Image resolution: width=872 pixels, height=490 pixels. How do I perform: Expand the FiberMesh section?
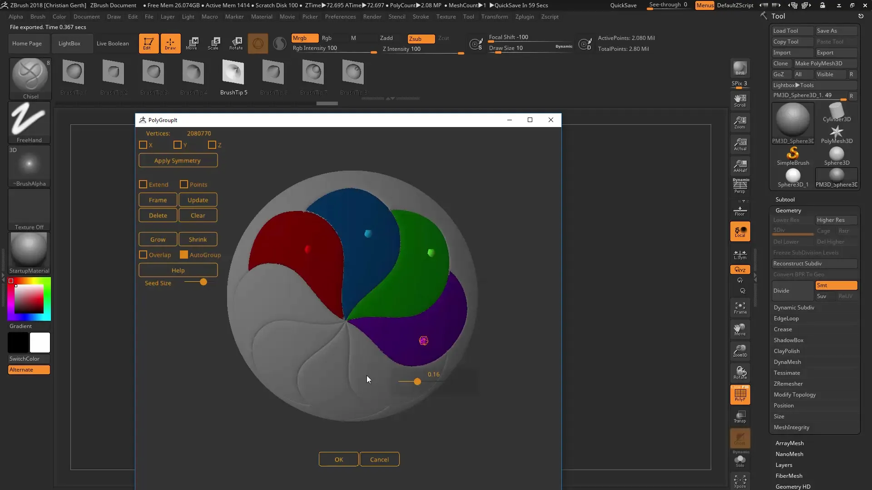[x=789, y=476]
